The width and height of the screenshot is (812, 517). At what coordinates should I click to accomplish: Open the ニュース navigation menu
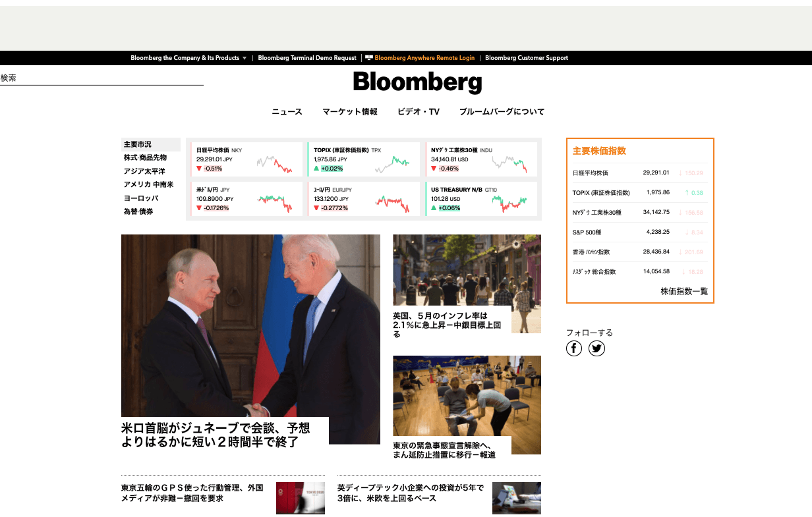(286, 112)
